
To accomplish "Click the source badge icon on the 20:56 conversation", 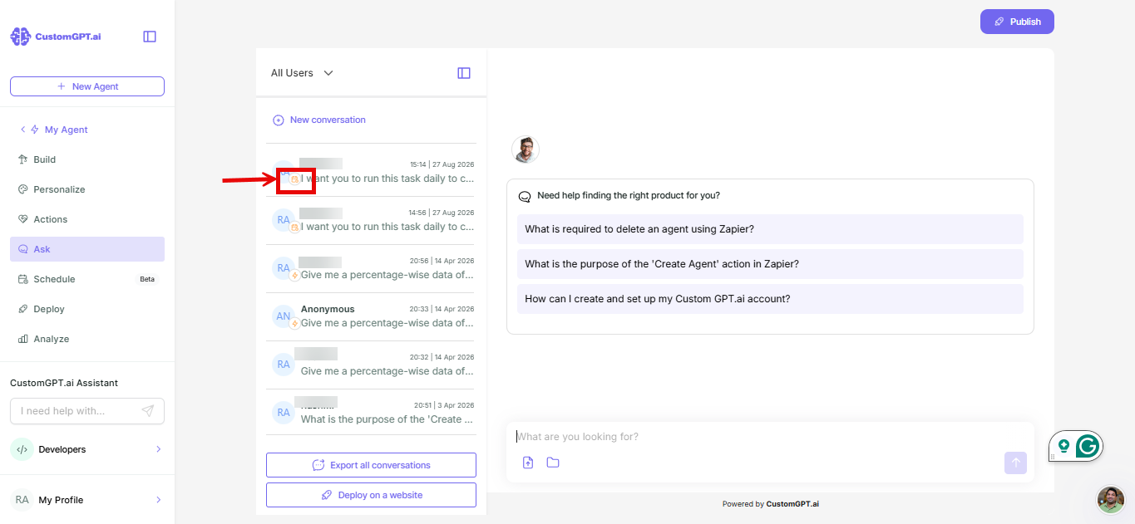I will [294, 276].
